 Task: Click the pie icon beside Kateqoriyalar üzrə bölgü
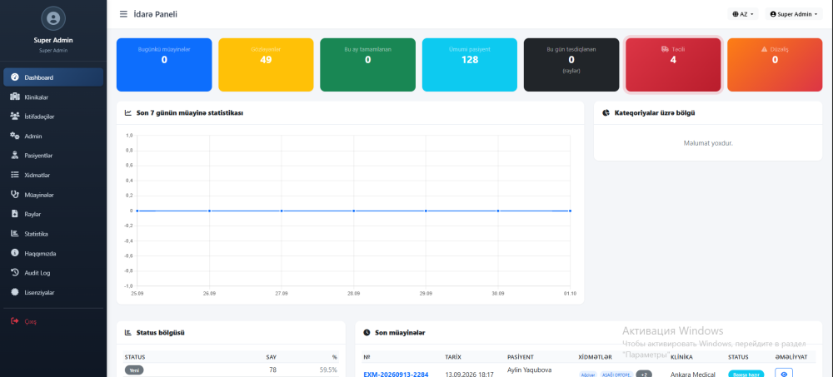click(x=606, y=112)
